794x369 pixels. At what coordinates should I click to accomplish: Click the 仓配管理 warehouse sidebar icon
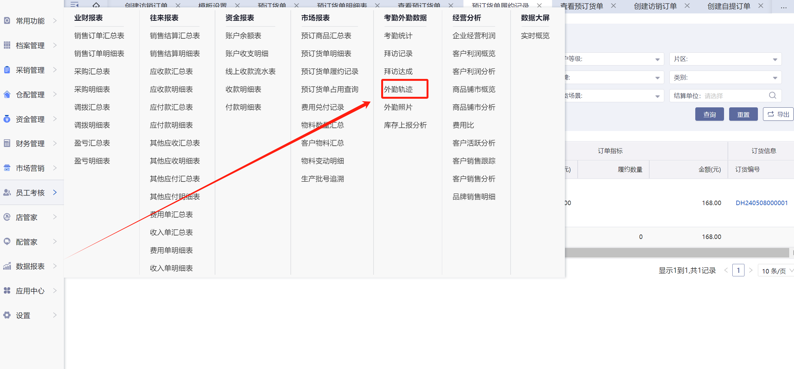point(7,95)
